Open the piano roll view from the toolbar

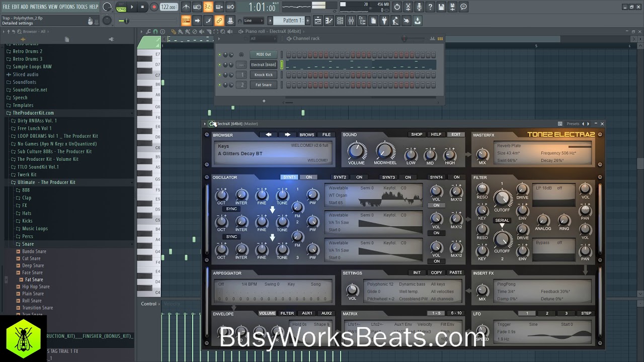pos(329,21)
